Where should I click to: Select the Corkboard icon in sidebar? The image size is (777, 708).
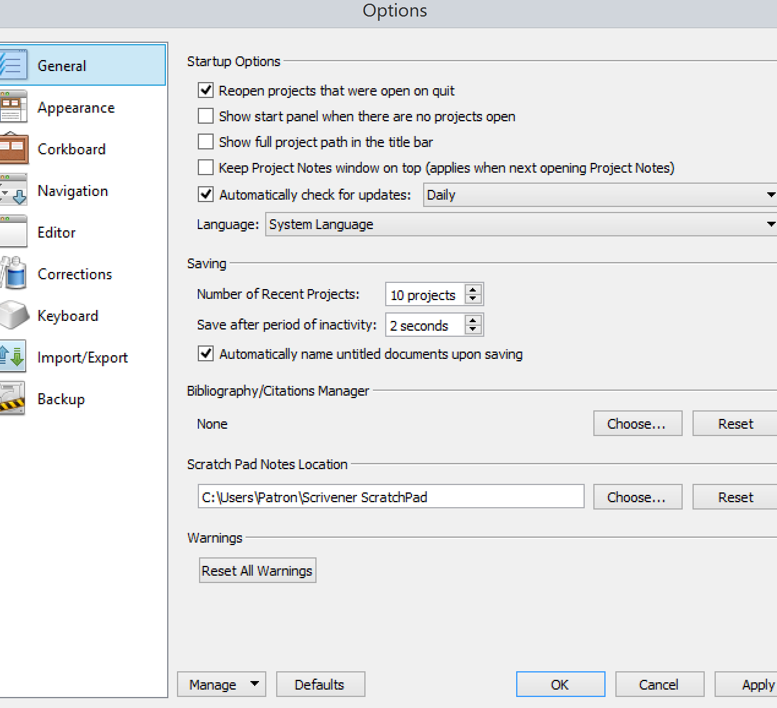tap(13, 149)
